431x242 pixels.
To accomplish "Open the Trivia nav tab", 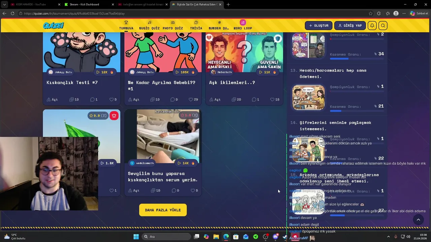I will [196, 26].
